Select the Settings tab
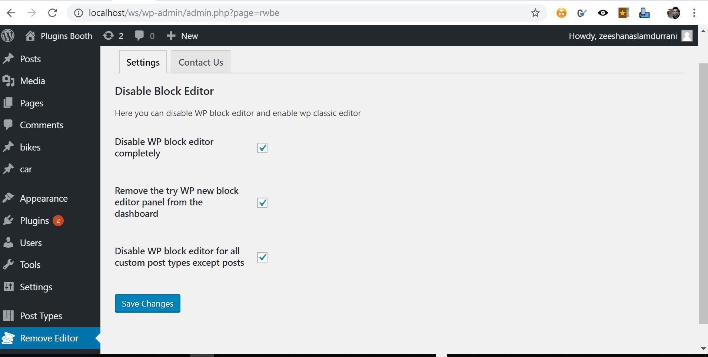This screenshot has height=357, width=708. pyautogui.click(x=143, y=62)
